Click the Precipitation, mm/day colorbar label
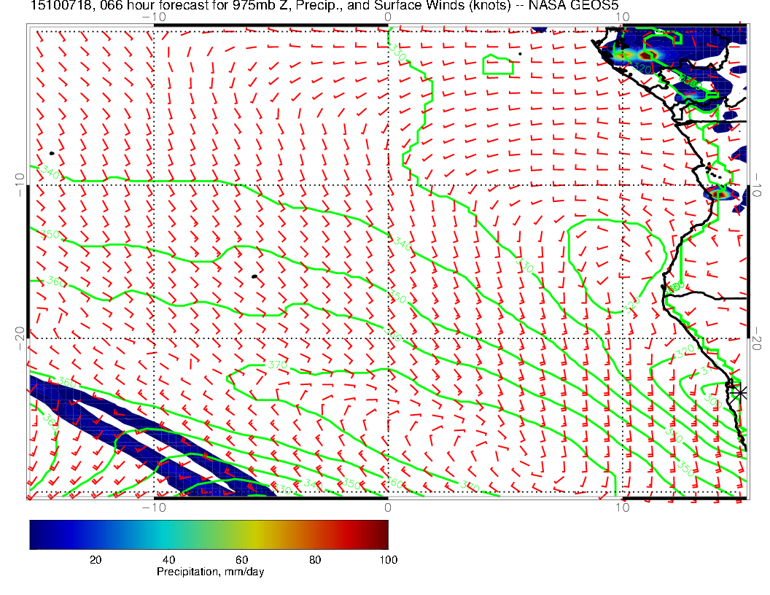Image resolution: width=770 pixels, height=595 pixels. tap(211, 572)
